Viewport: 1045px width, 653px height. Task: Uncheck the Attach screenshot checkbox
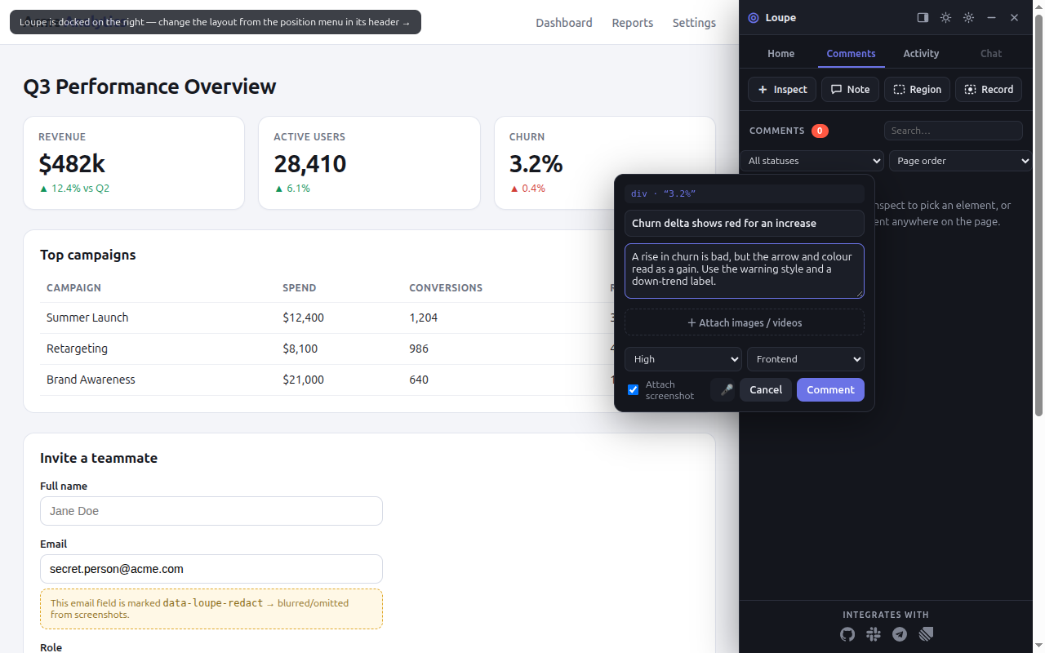pos(633,390)
